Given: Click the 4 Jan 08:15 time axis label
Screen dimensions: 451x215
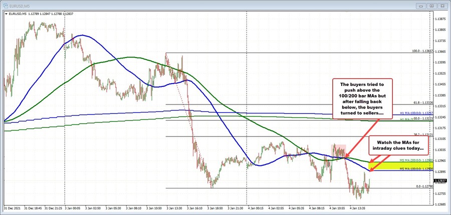Looking at the screenshot, I should 317,209.
